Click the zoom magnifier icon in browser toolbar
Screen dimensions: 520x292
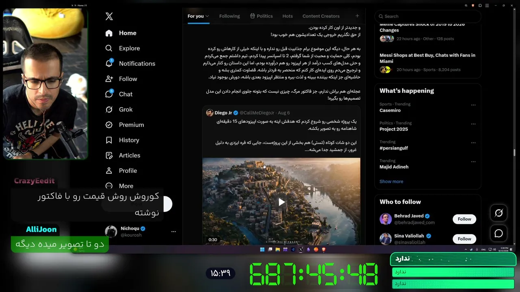click(466, 6)
